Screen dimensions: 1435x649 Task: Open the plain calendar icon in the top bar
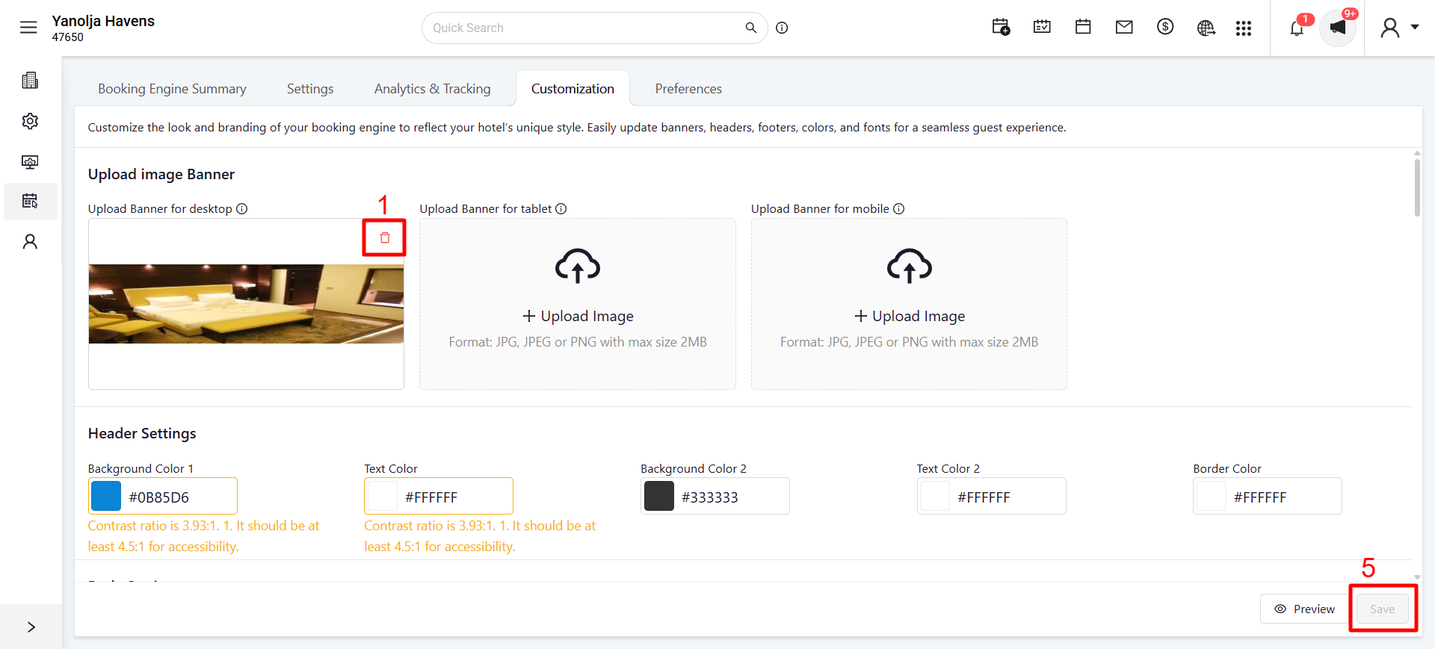(x=1083, y=28)
